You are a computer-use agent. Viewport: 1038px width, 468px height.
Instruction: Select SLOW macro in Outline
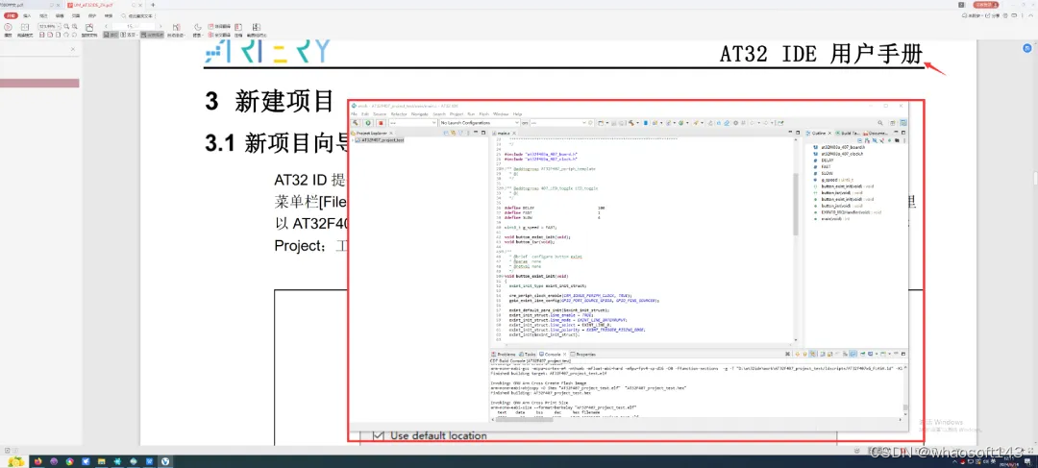(827, 173)
